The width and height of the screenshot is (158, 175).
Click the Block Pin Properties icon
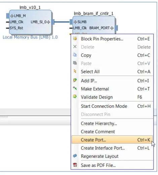pos(75,38)
